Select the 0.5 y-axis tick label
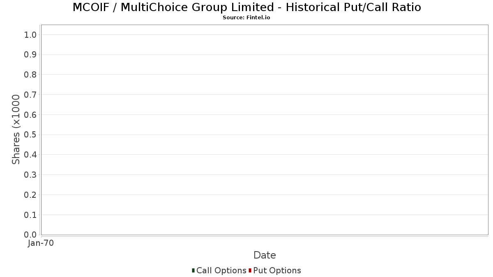The width and height of the screenshot is (493, 277). point(31,135)
